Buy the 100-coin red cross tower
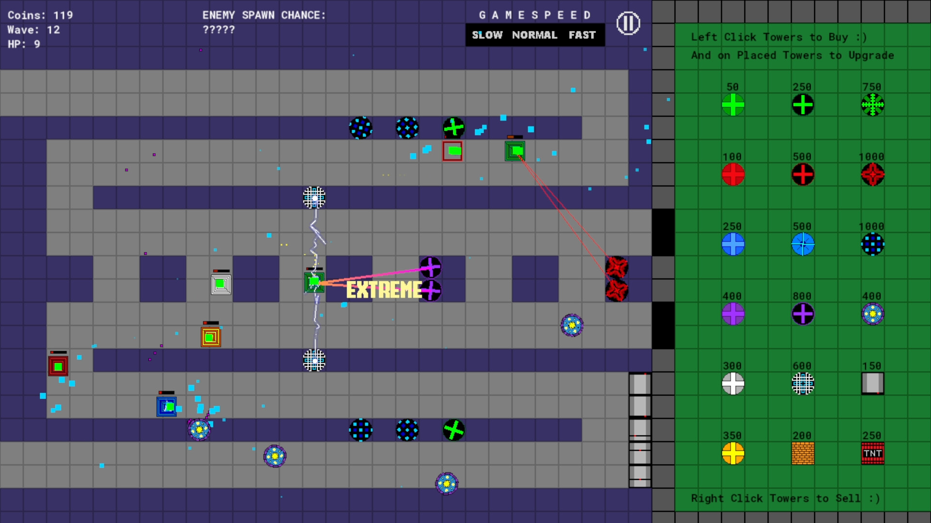931x523 pixels. [x=733, y=175]
